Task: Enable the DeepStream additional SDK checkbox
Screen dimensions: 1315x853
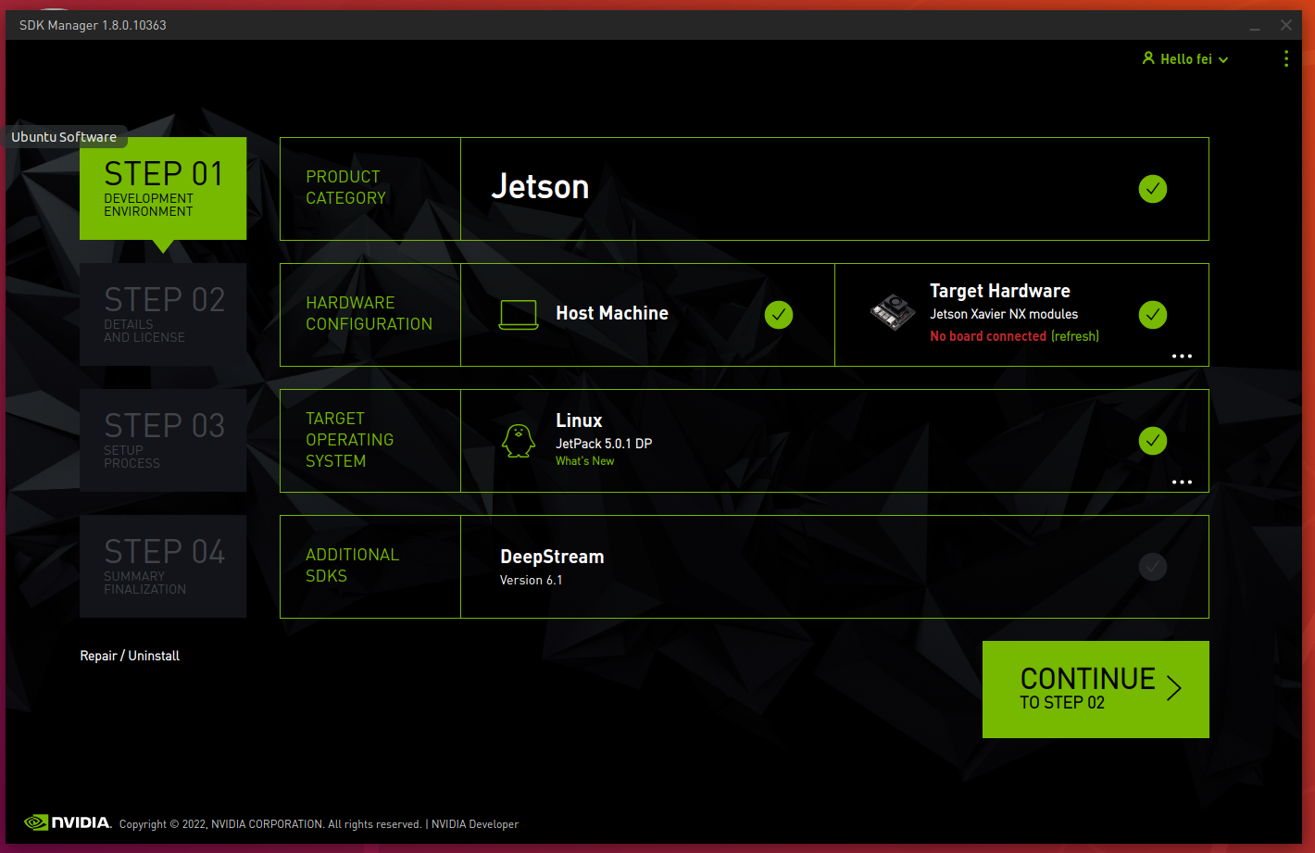Action: pos(1152,567)
